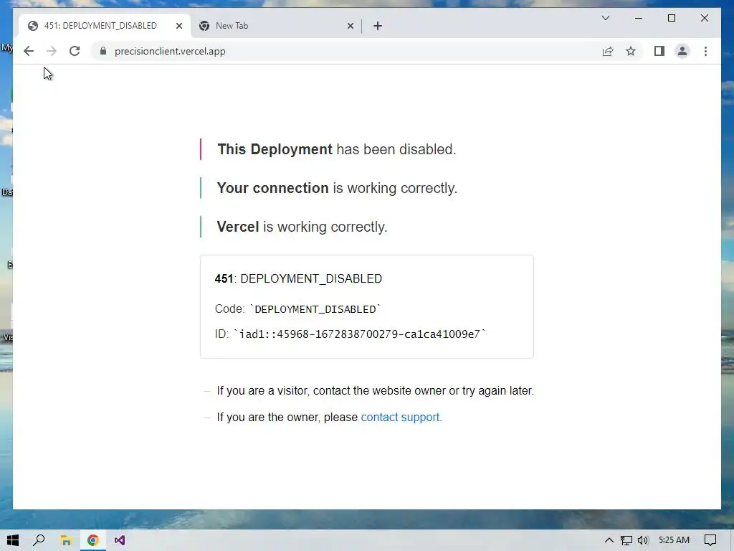
Task: Click the Chrome taskbar icon
Action: [x=92, y=540]
